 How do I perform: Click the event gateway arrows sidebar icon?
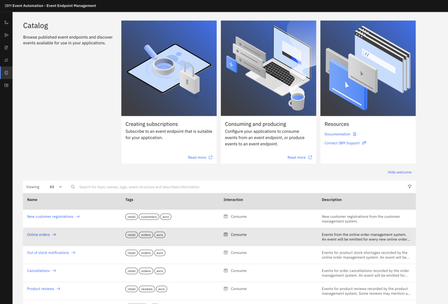point(6,60)
